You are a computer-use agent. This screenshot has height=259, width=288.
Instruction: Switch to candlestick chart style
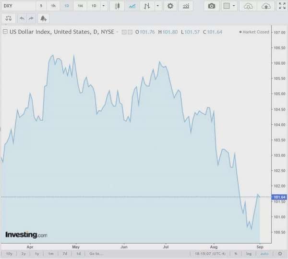[x=117, y=6]
